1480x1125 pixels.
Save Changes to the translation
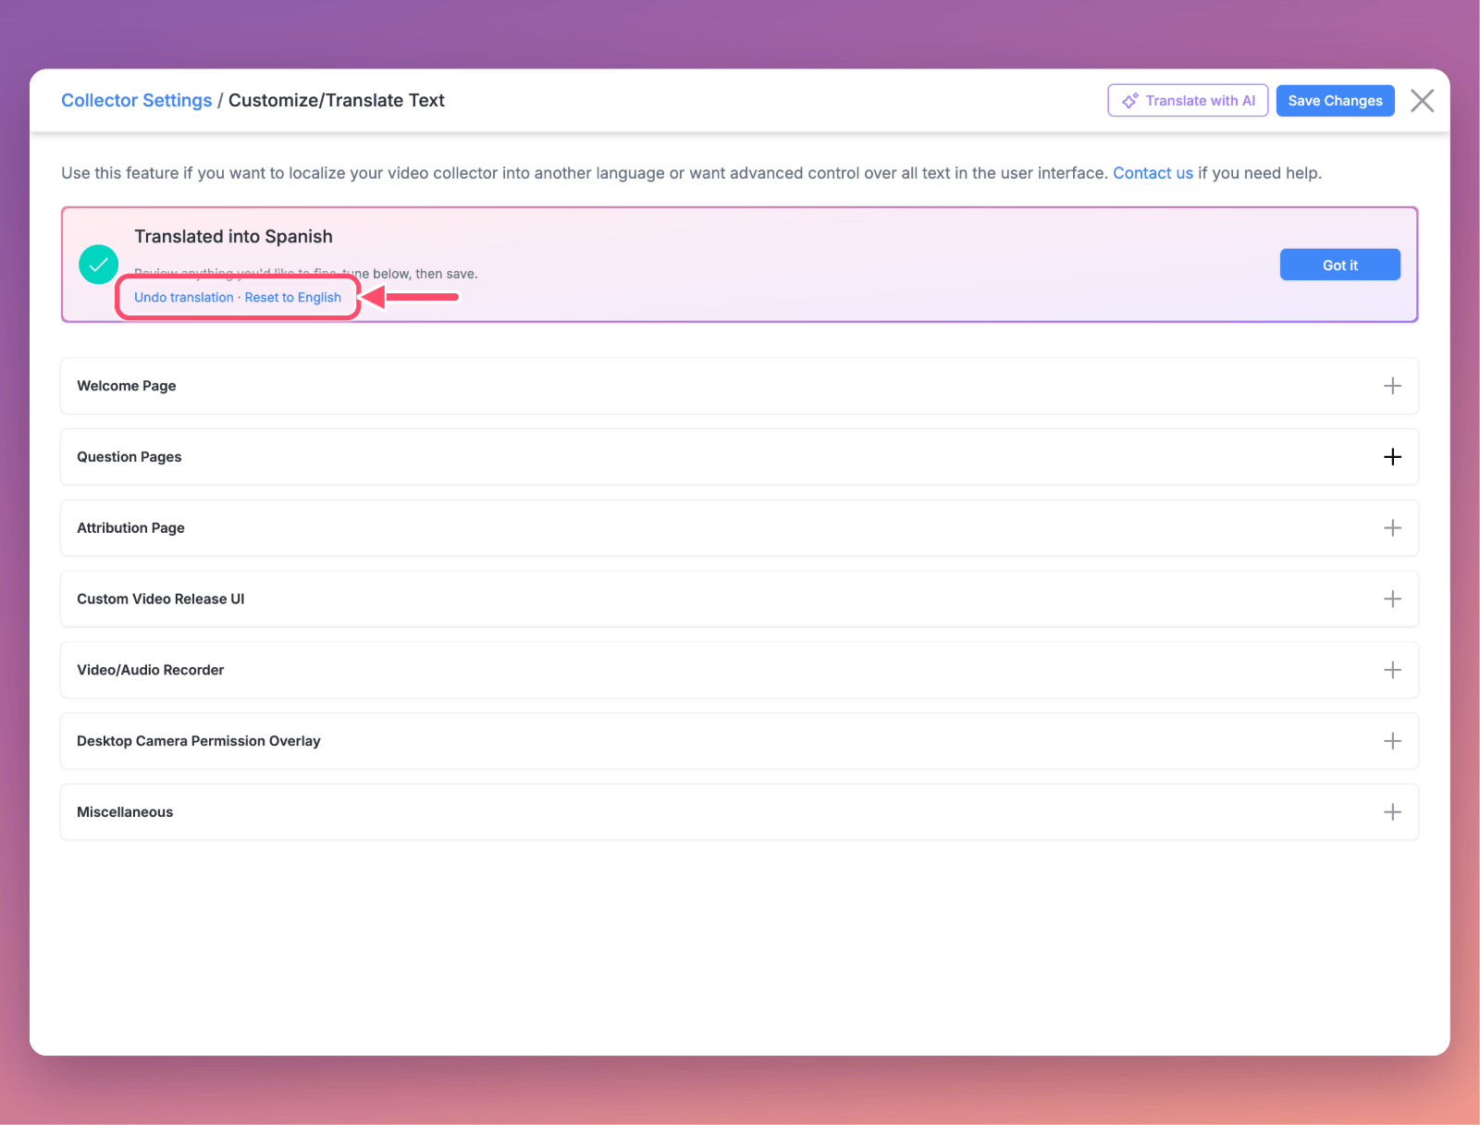[x=1335, y=101]
